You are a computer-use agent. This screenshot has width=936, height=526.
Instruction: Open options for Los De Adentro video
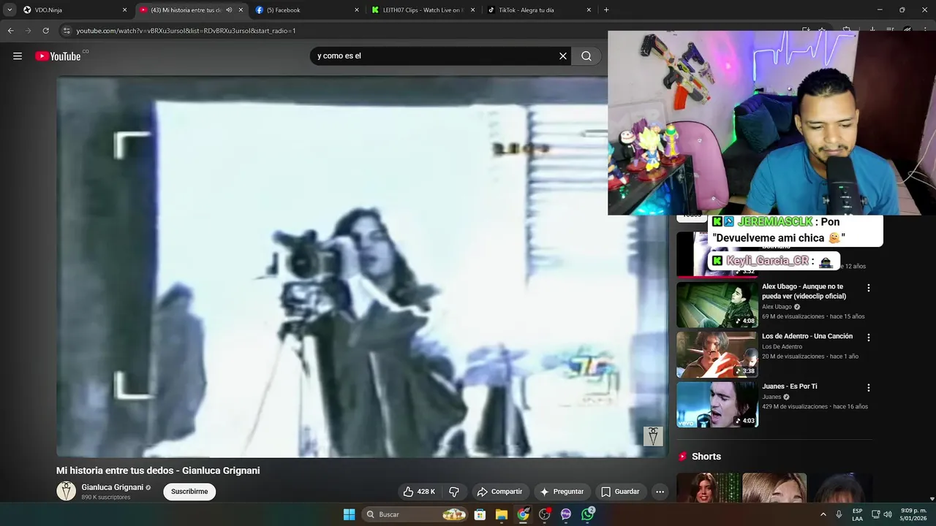pos(869,338)
